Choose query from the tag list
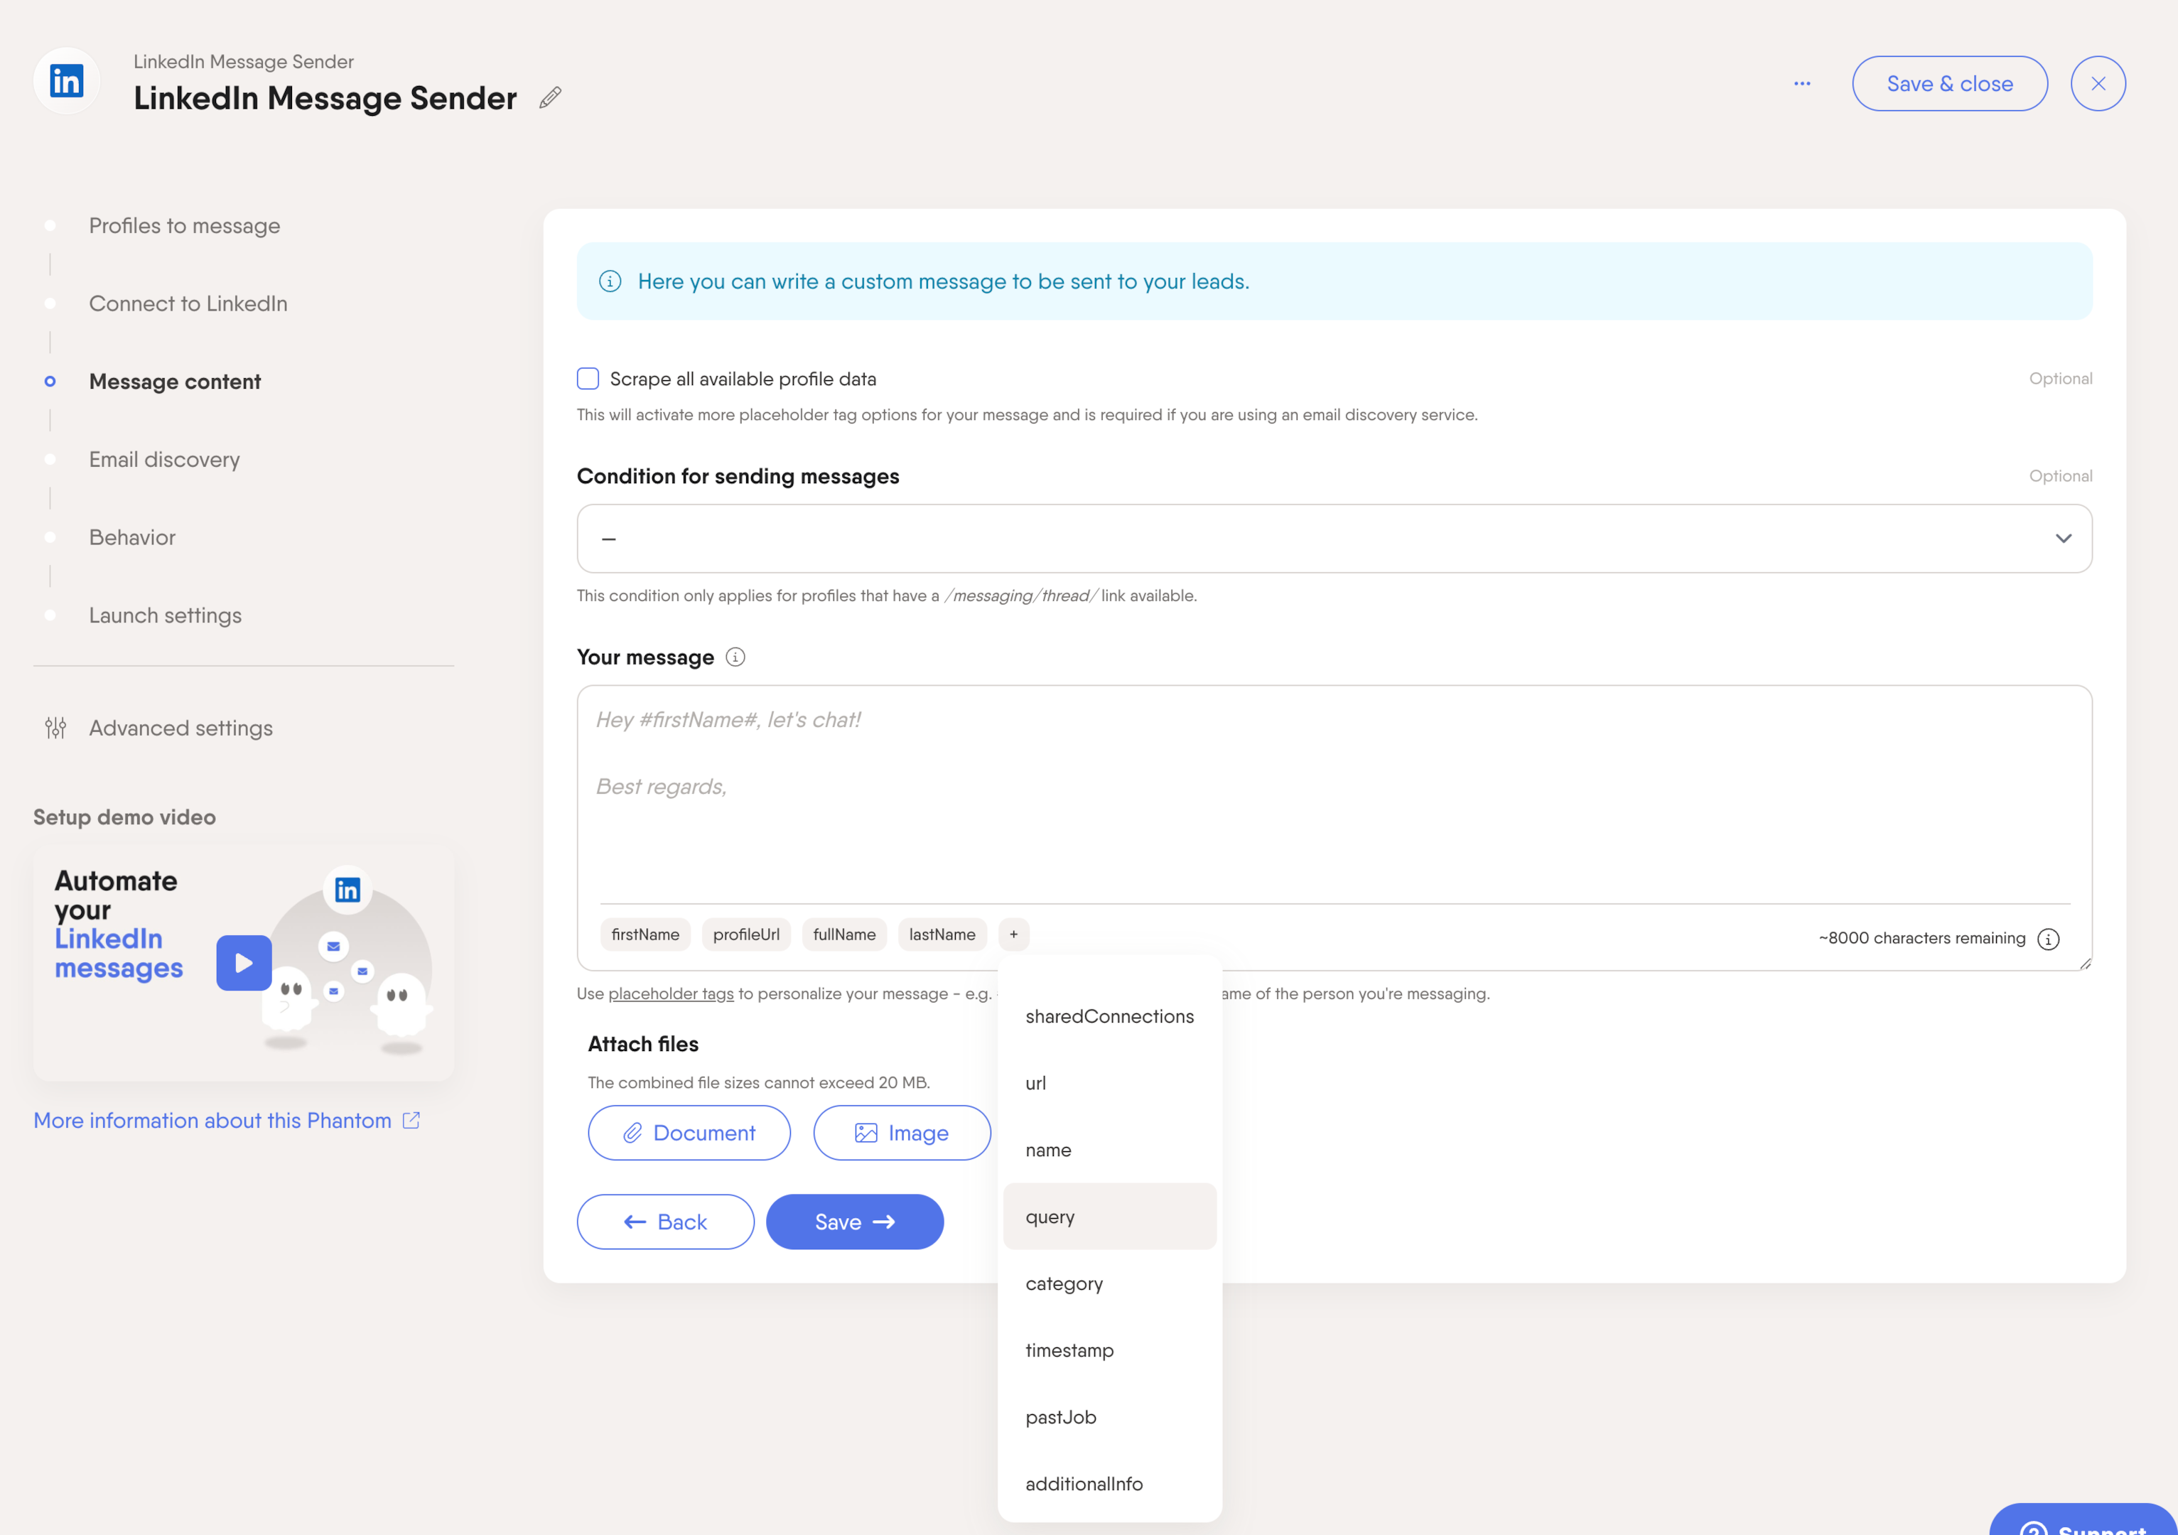 [1109, 1216]
